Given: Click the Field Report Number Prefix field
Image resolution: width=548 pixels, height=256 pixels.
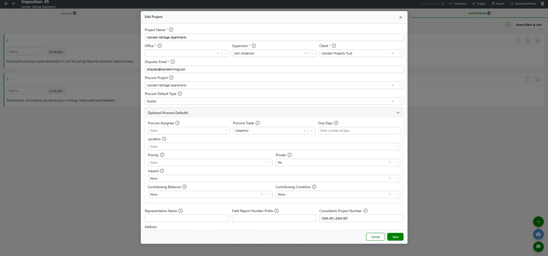Looking at the screenshot, I should pos(274,218).
